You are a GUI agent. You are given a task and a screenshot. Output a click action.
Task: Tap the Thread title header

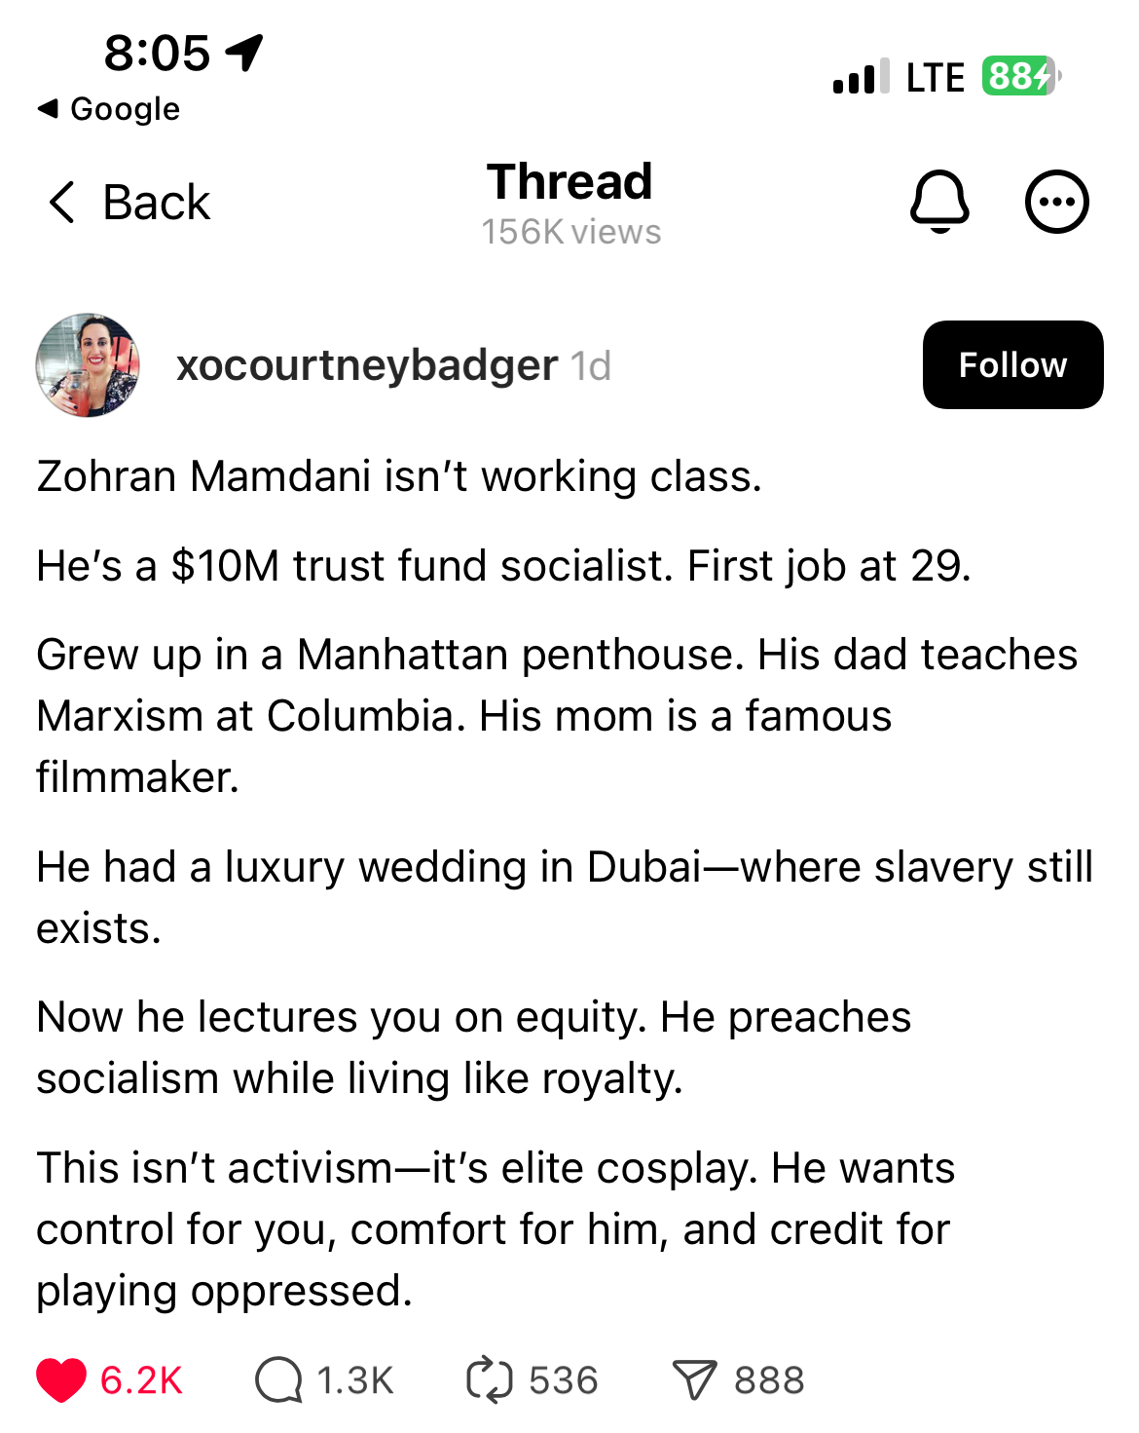click(569, 182)
